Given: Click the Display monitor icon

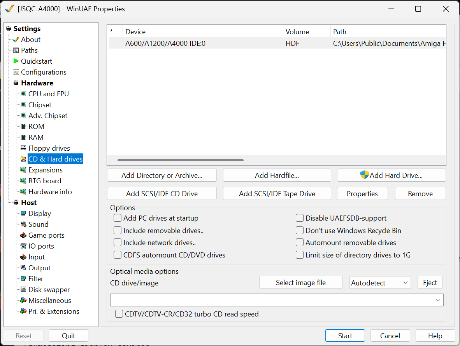Looking at the screenshot, I should click(x=23, y=214).
